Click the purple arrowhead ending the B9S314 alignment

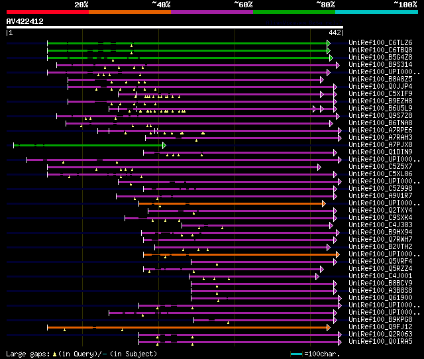click(x=338, y=65)
